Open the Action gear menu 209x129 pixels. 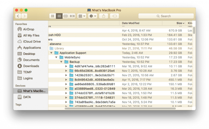(93, 16)
